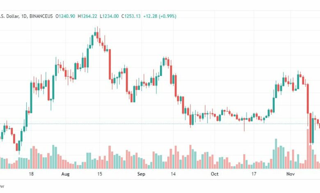
Task: Click the Aug label on time axis
Action: click(x=65, y=174)
